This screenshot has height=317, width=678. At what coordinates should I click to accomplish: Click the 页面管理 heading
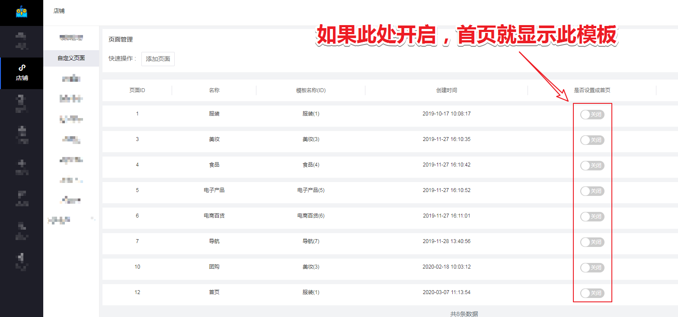click(x=121, y=39)
